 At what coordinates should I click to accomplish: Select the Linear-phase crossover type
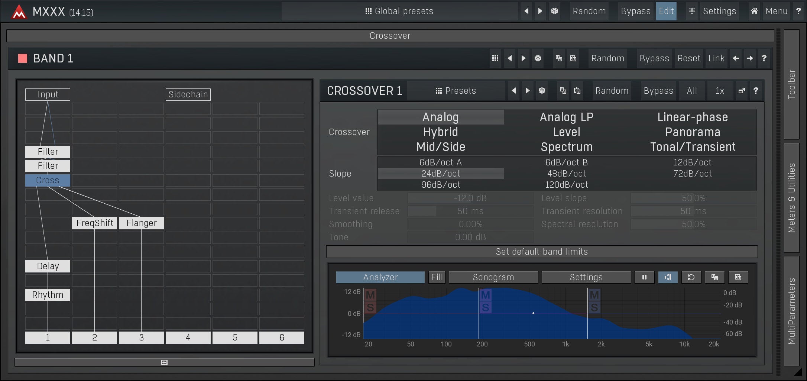point(692,117)
